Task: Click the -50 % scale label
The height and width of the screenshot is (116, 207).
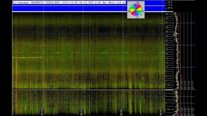Action: pos(170,8)
